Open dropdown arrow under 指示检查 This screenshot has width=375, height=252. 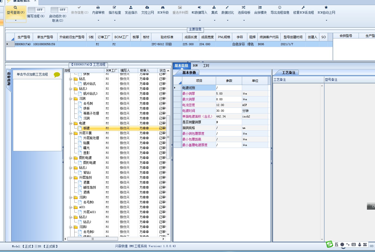(x=115, y=20)
